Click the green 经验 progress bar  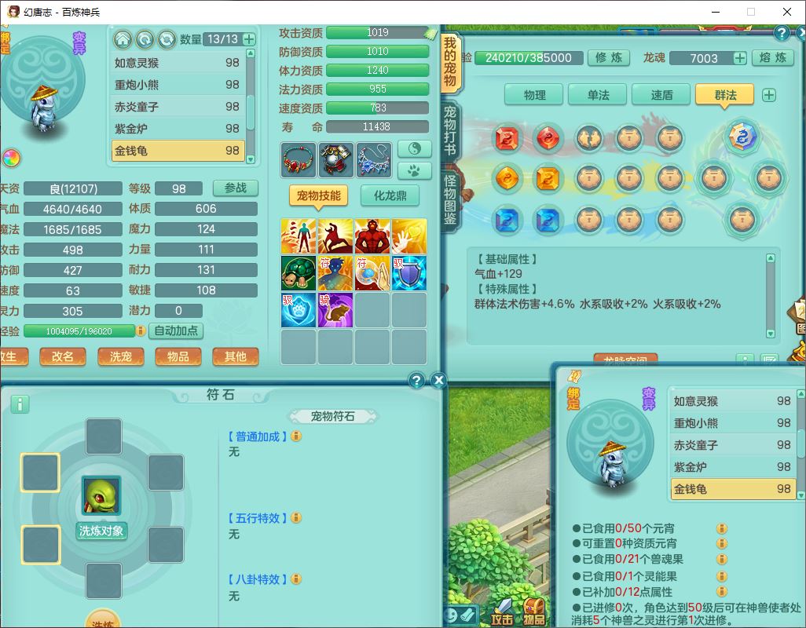coord(79,331)
